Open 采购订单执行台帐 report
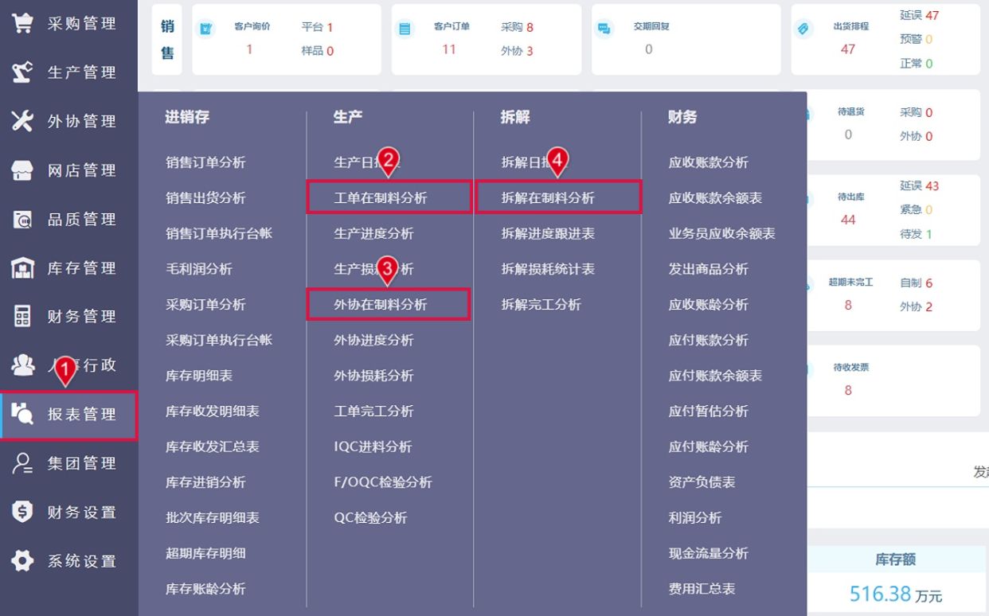Image resolution: width=989 pixels, height=616 pixels. click(219, 340)
